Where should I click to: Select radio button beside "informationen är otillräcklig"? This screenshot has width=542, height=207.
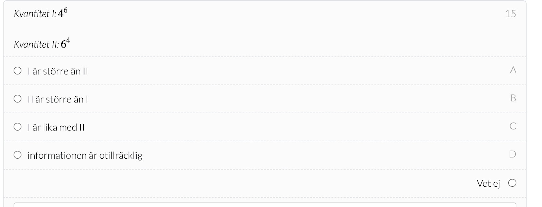pyautogui.click(x=17, y=155)
